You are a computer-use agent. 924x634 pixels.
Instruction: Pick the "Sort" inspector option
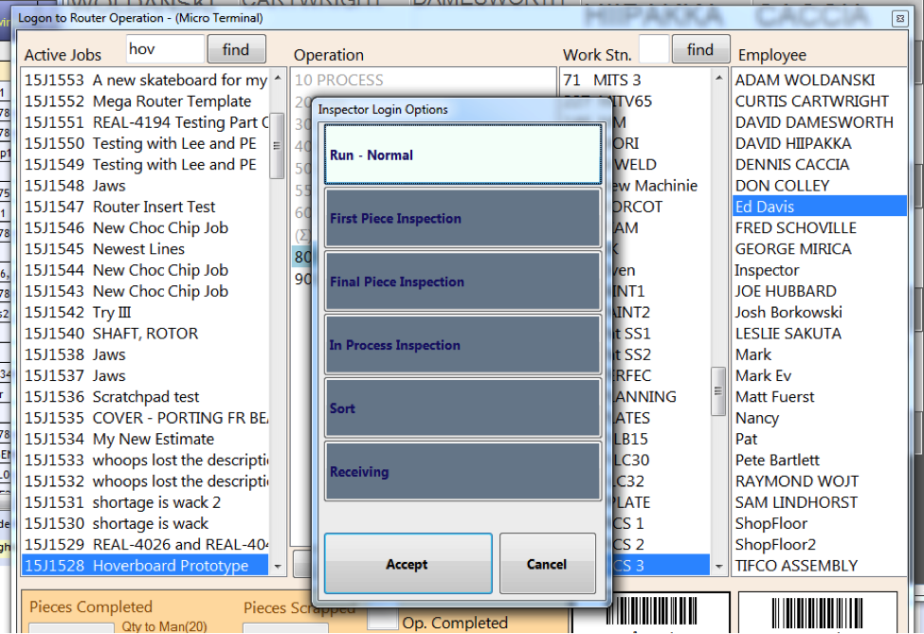coord(462,408)
